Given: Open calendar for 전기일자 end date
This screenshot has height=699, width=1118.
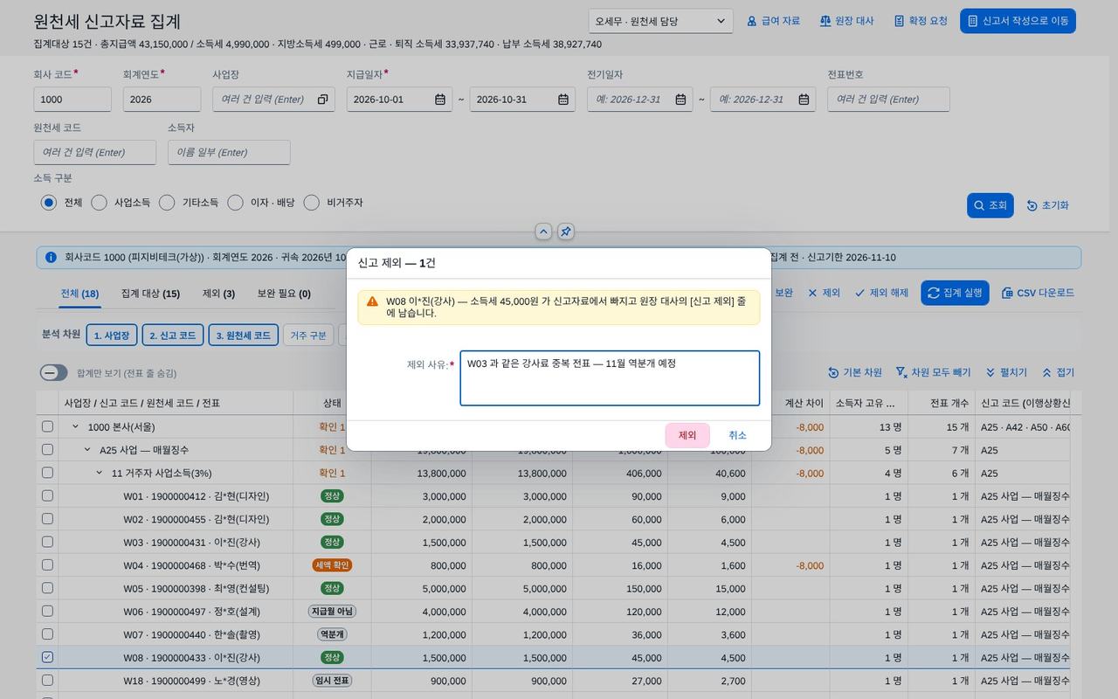Looking at the screenshot, I should pyautogui.click(x=804, y=100).
